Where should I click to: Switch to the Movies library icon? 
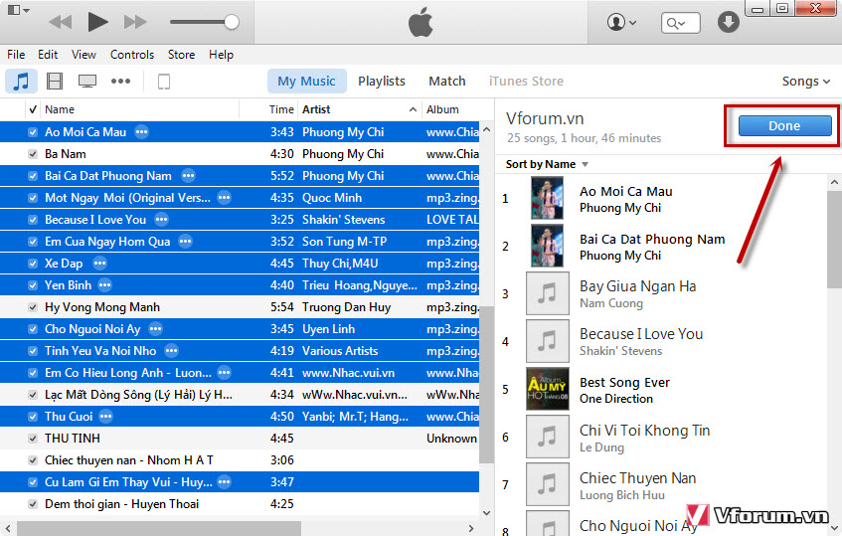55,82
